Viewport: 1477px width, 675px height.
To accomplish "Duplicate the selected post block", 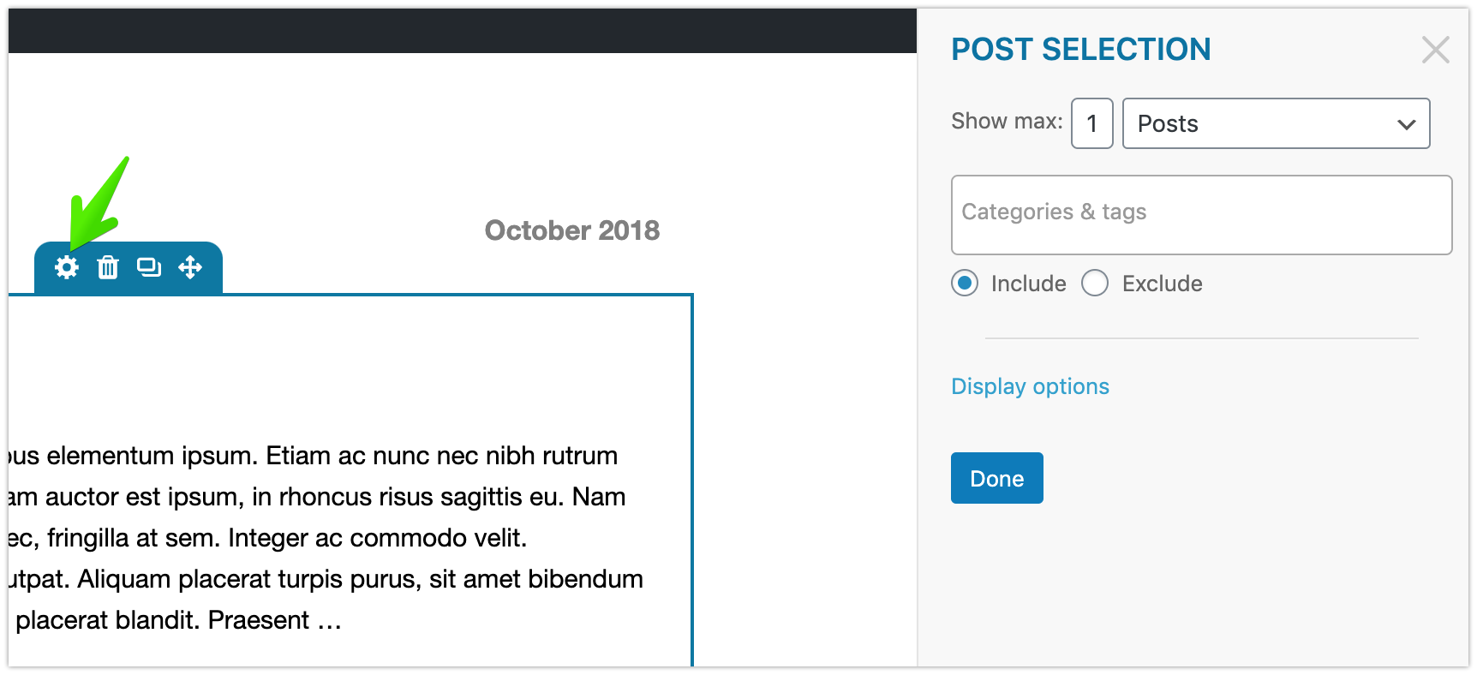I will coord(149,267).
